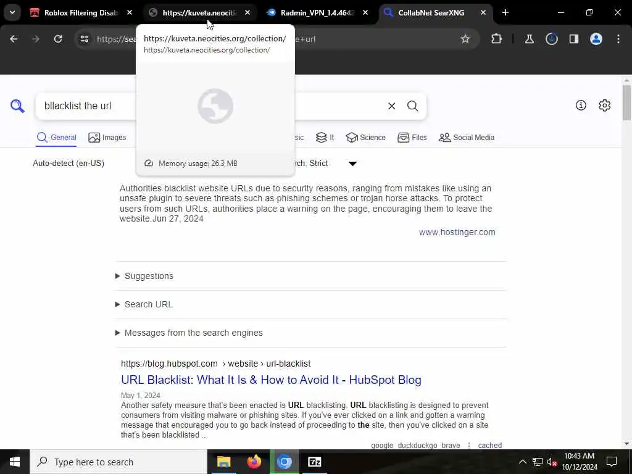Image resolution: width=632 pixels, height=474 pixels.
Task: Open Chrome three-dot menu
Action: 618,39
